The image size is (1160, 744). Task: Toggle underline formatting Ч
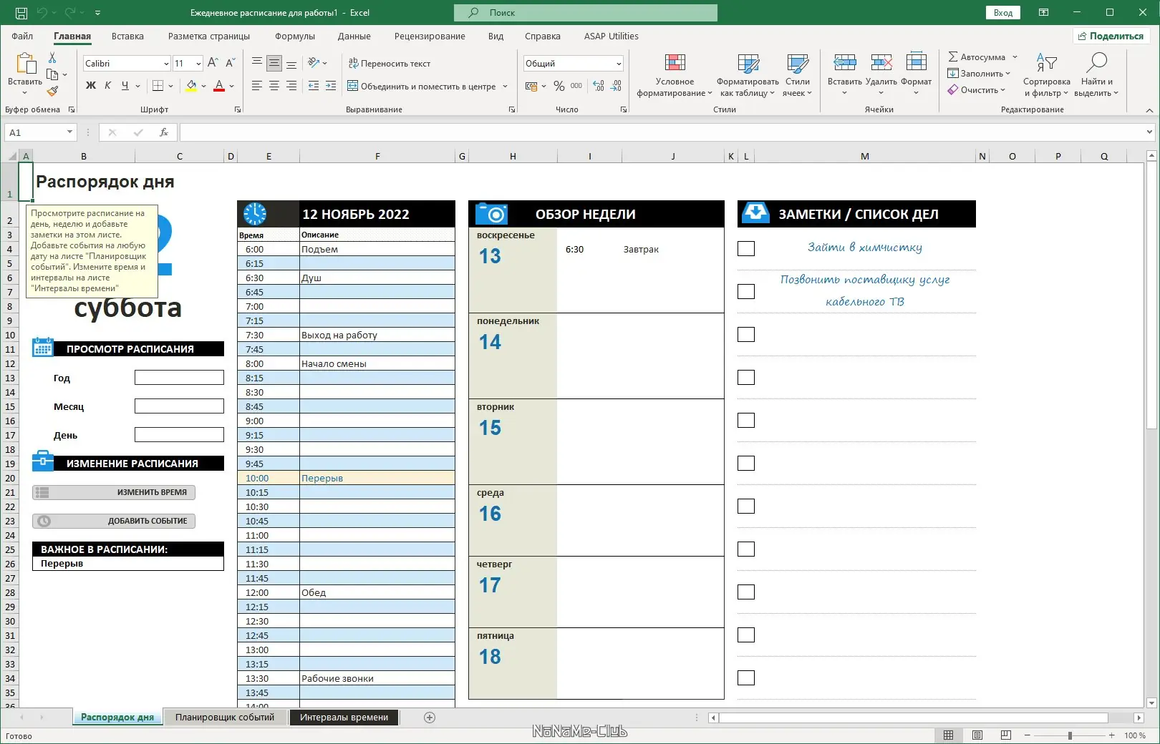pyautogui.click(x=125, y=86)
